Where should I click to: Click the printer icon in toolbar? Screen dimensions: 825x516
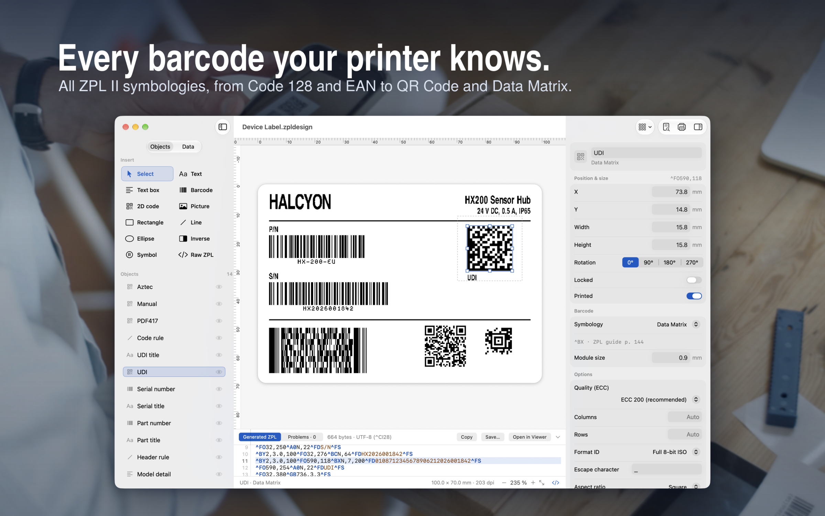(x=682, y=127)
